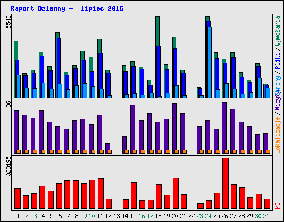Click the day label 13 on the axis
The image size is (284, 222).
[x=116, y=216]
